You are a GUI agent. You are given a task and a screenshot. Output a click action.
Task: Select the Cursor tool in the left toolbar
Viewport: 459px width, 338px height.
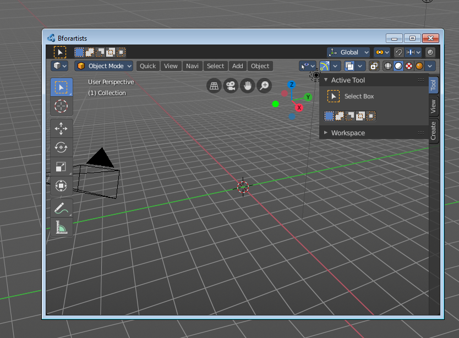point(61,106)
